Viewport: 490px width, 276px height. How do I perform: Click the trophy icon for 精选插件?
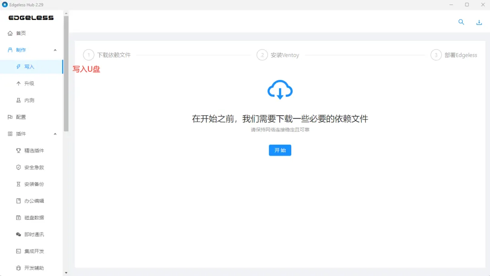[19, 151]
